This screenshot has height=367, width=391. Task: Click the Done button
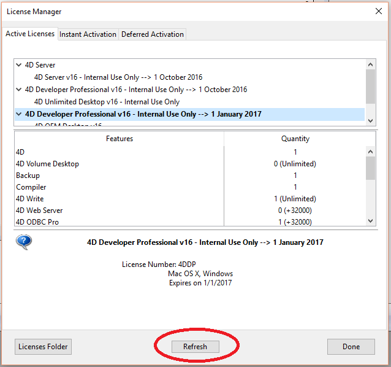click(351, 347)
